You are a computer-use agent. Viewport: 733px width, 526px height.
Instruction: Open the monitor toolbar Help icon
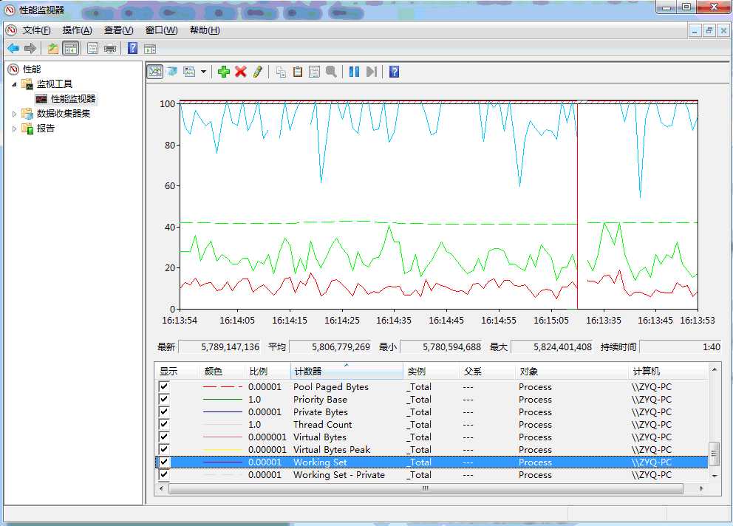coord(394,72)
